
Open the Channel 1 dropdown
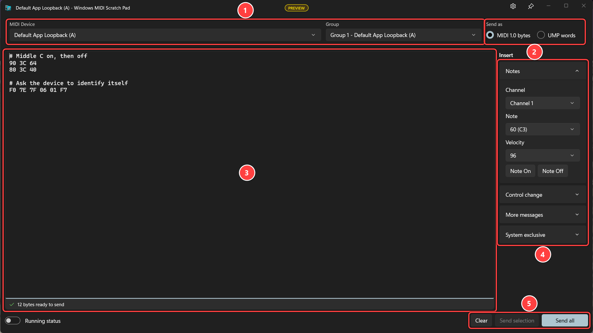click(x=543, y=103)
